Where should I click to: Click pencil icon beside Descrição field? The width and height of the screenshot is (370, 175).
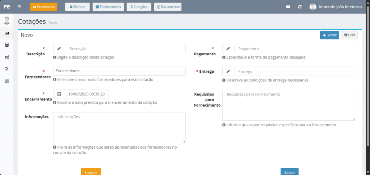pyautogui.click(x=59, y=49)
